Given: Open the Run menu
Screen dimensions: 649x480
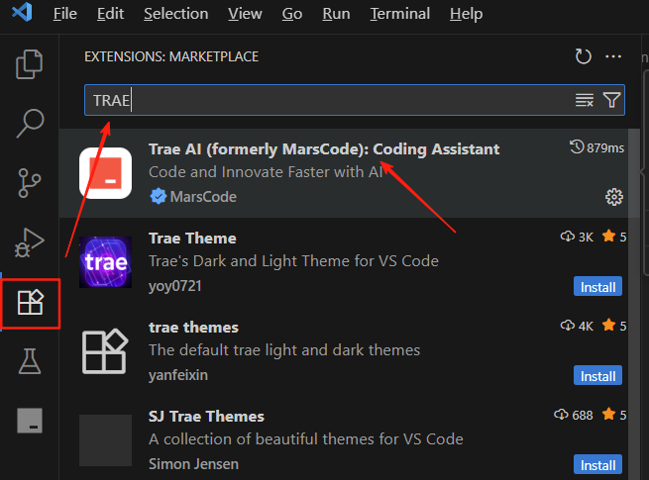Looking at the screenshot, I should (x=336, y=14).
